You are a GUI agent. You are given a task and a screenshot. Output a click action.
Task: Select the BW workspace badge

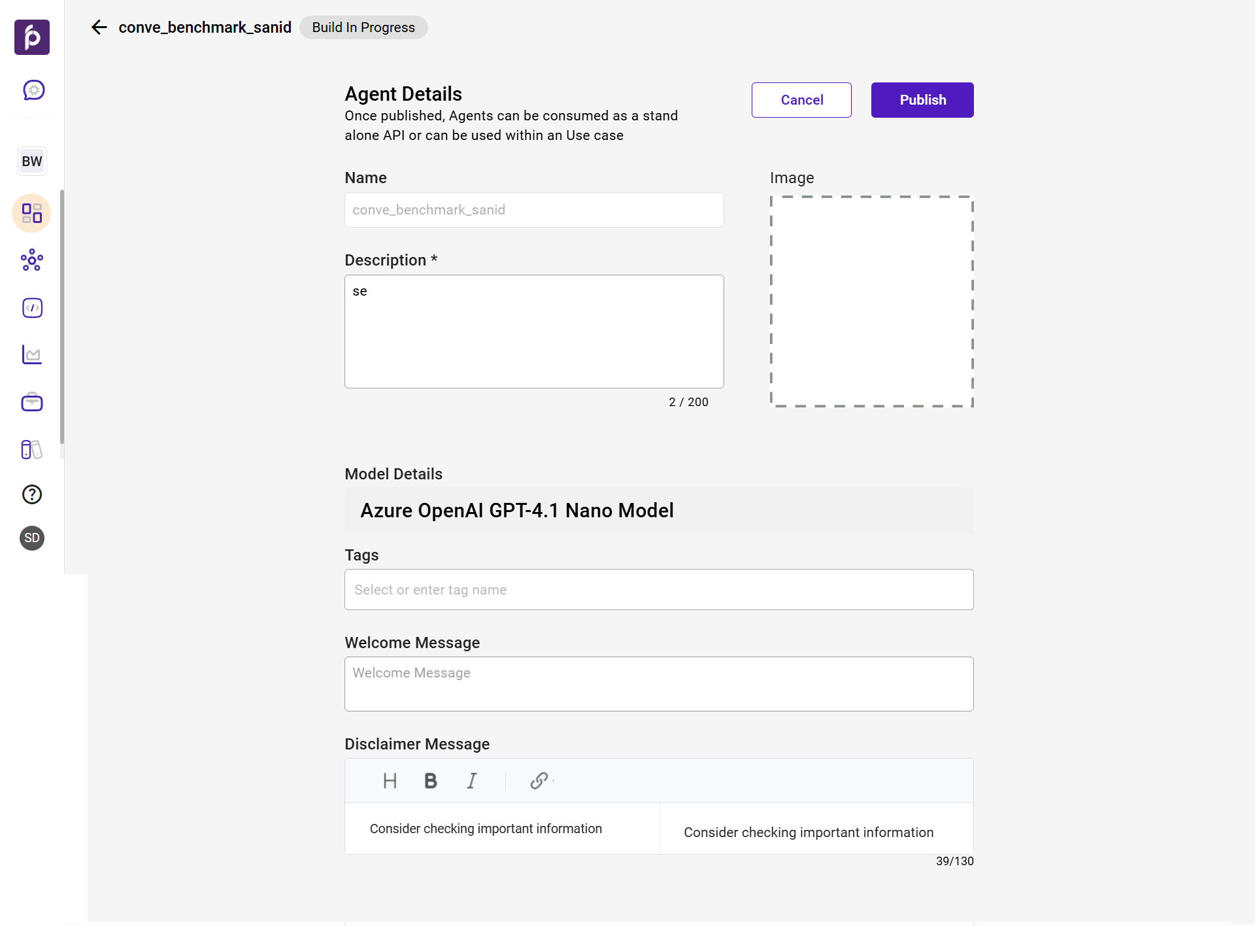point(32,162)
